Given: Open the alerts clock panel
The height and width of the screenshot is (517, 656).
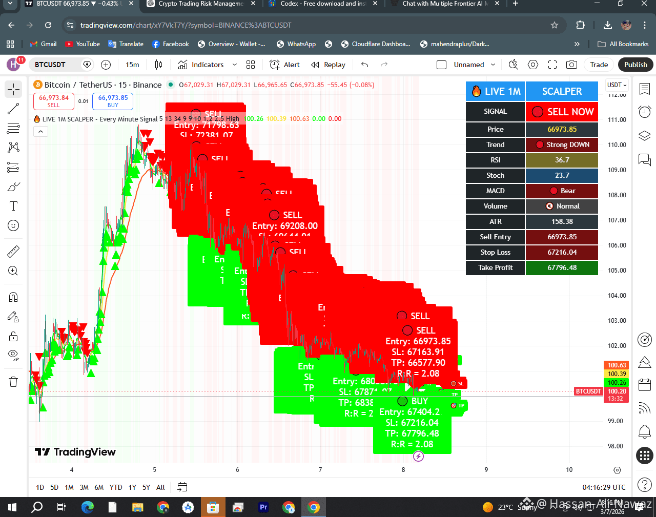Looking at the screenshot, I should (x=645, y=112).
